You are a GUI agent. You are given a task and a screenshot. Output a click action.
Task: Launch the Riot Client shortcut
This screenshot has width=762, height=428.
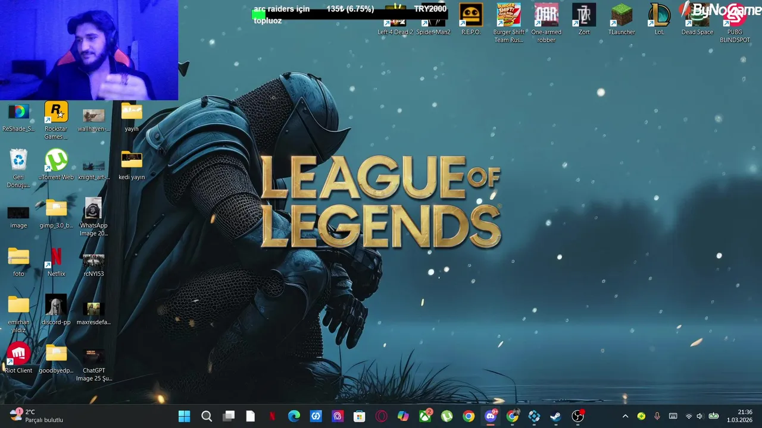pos(18,358)
